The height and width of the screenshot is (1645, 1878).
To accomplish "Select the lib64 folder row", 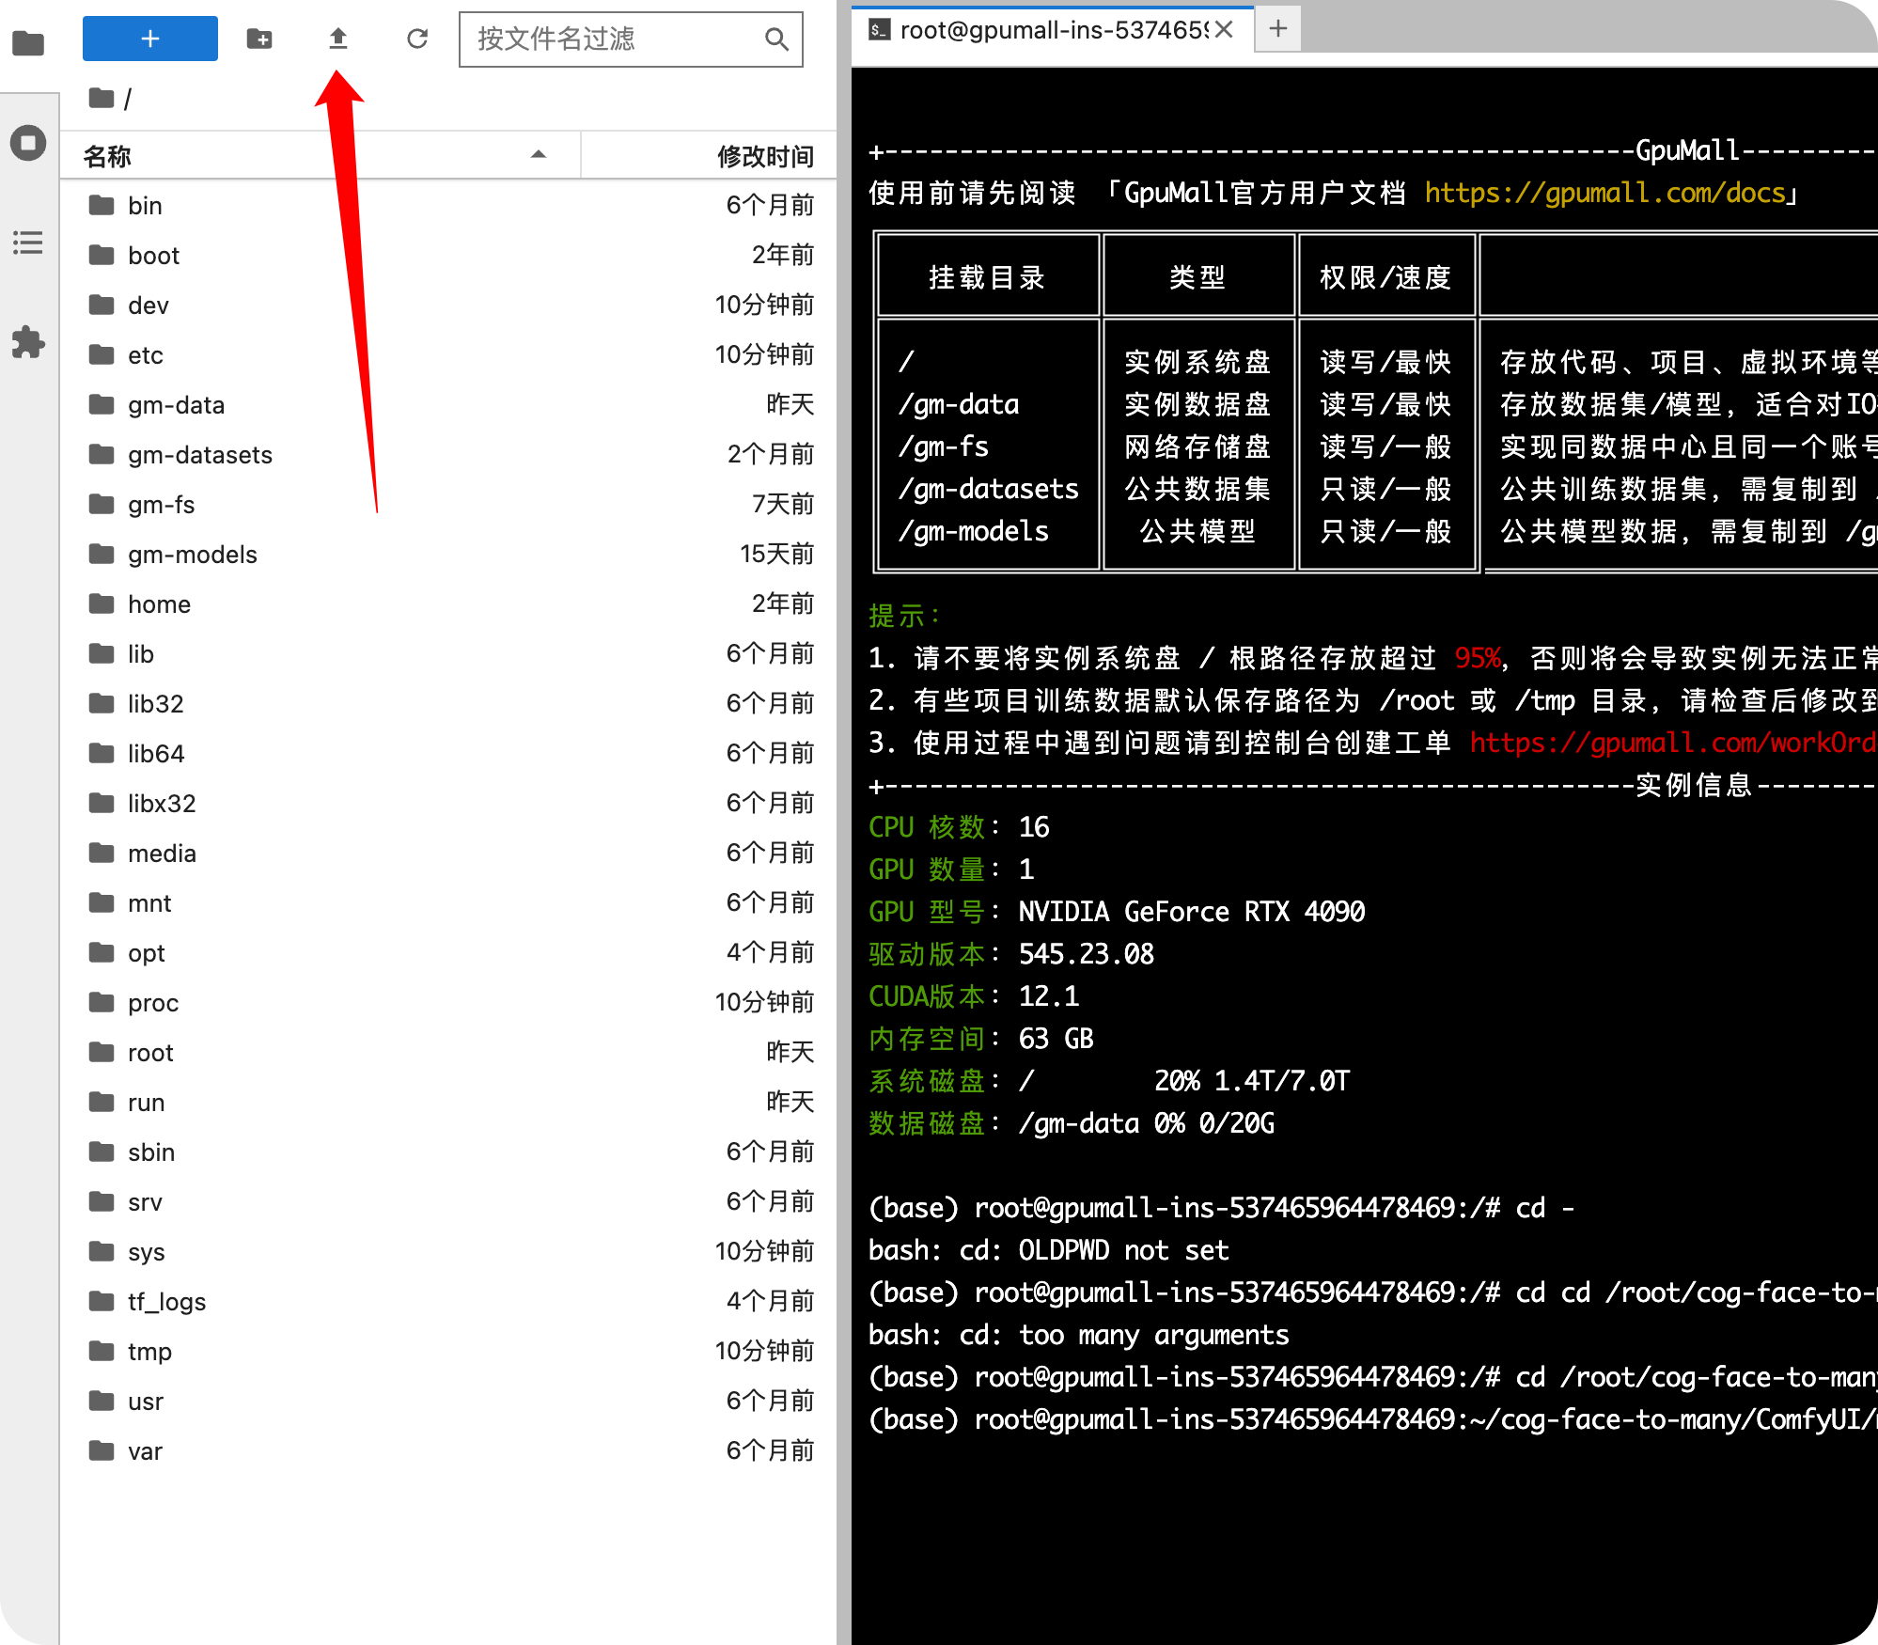I will click(448, 753).
